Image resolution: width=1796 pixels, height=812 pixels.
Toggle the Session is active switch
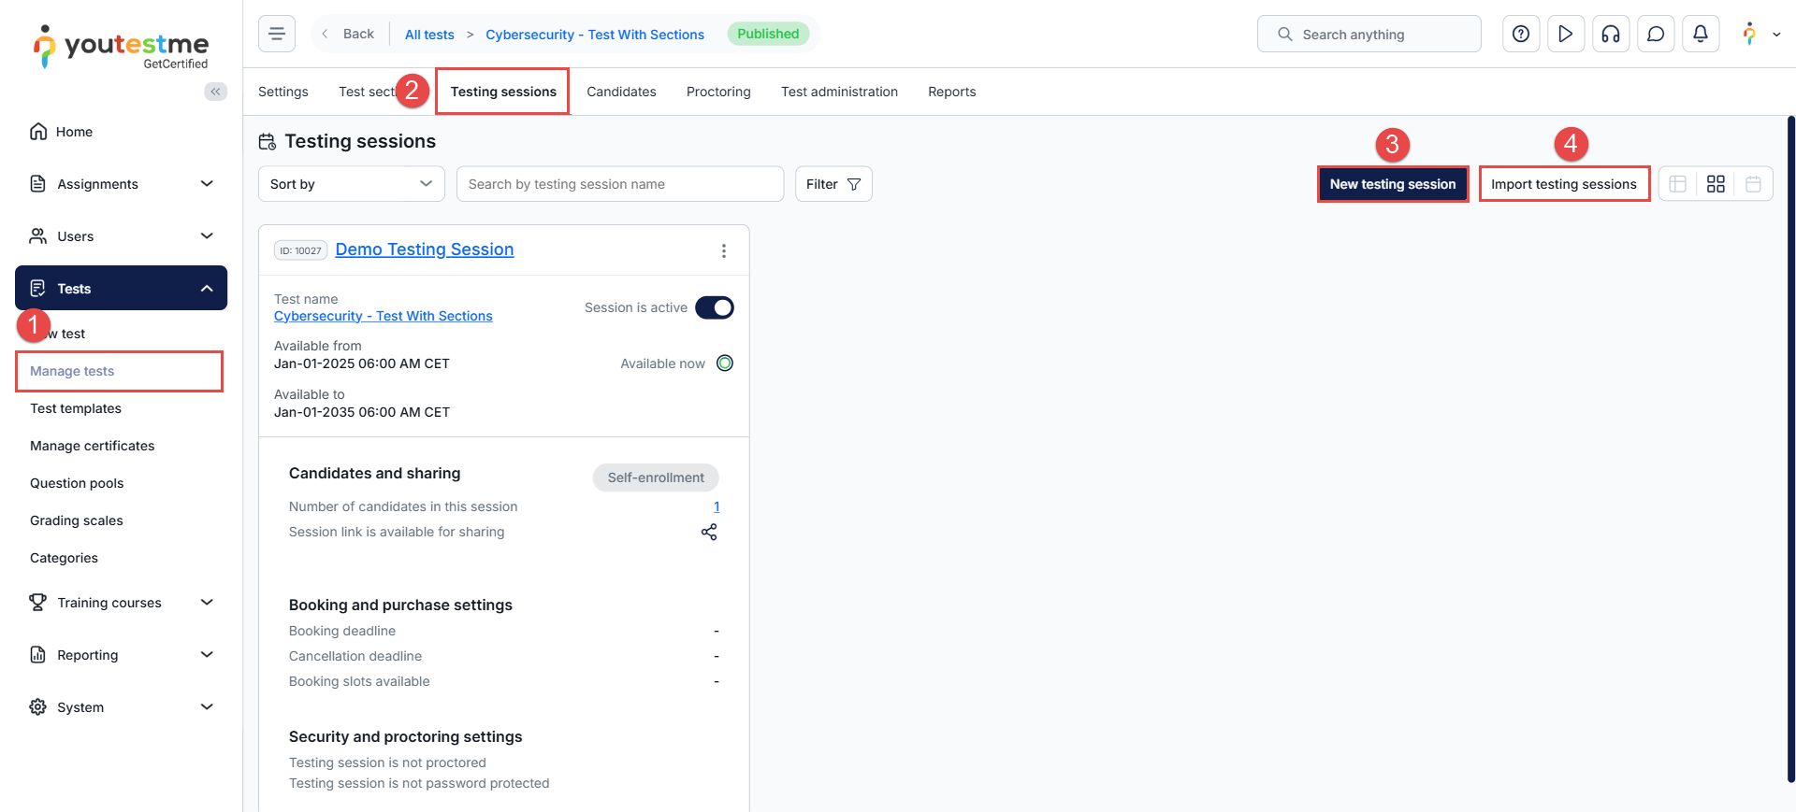pyautogui.click(x=715, y=307)
